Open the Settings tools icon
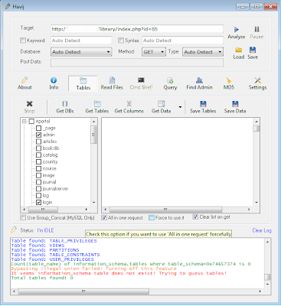This screenshot has width=281, height=306. (x=257, y=80)
